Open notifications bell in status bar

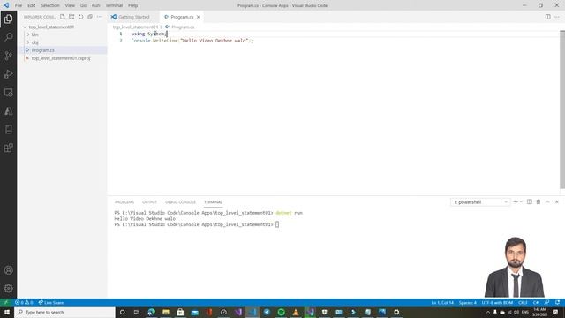click(x=557, y=302)
